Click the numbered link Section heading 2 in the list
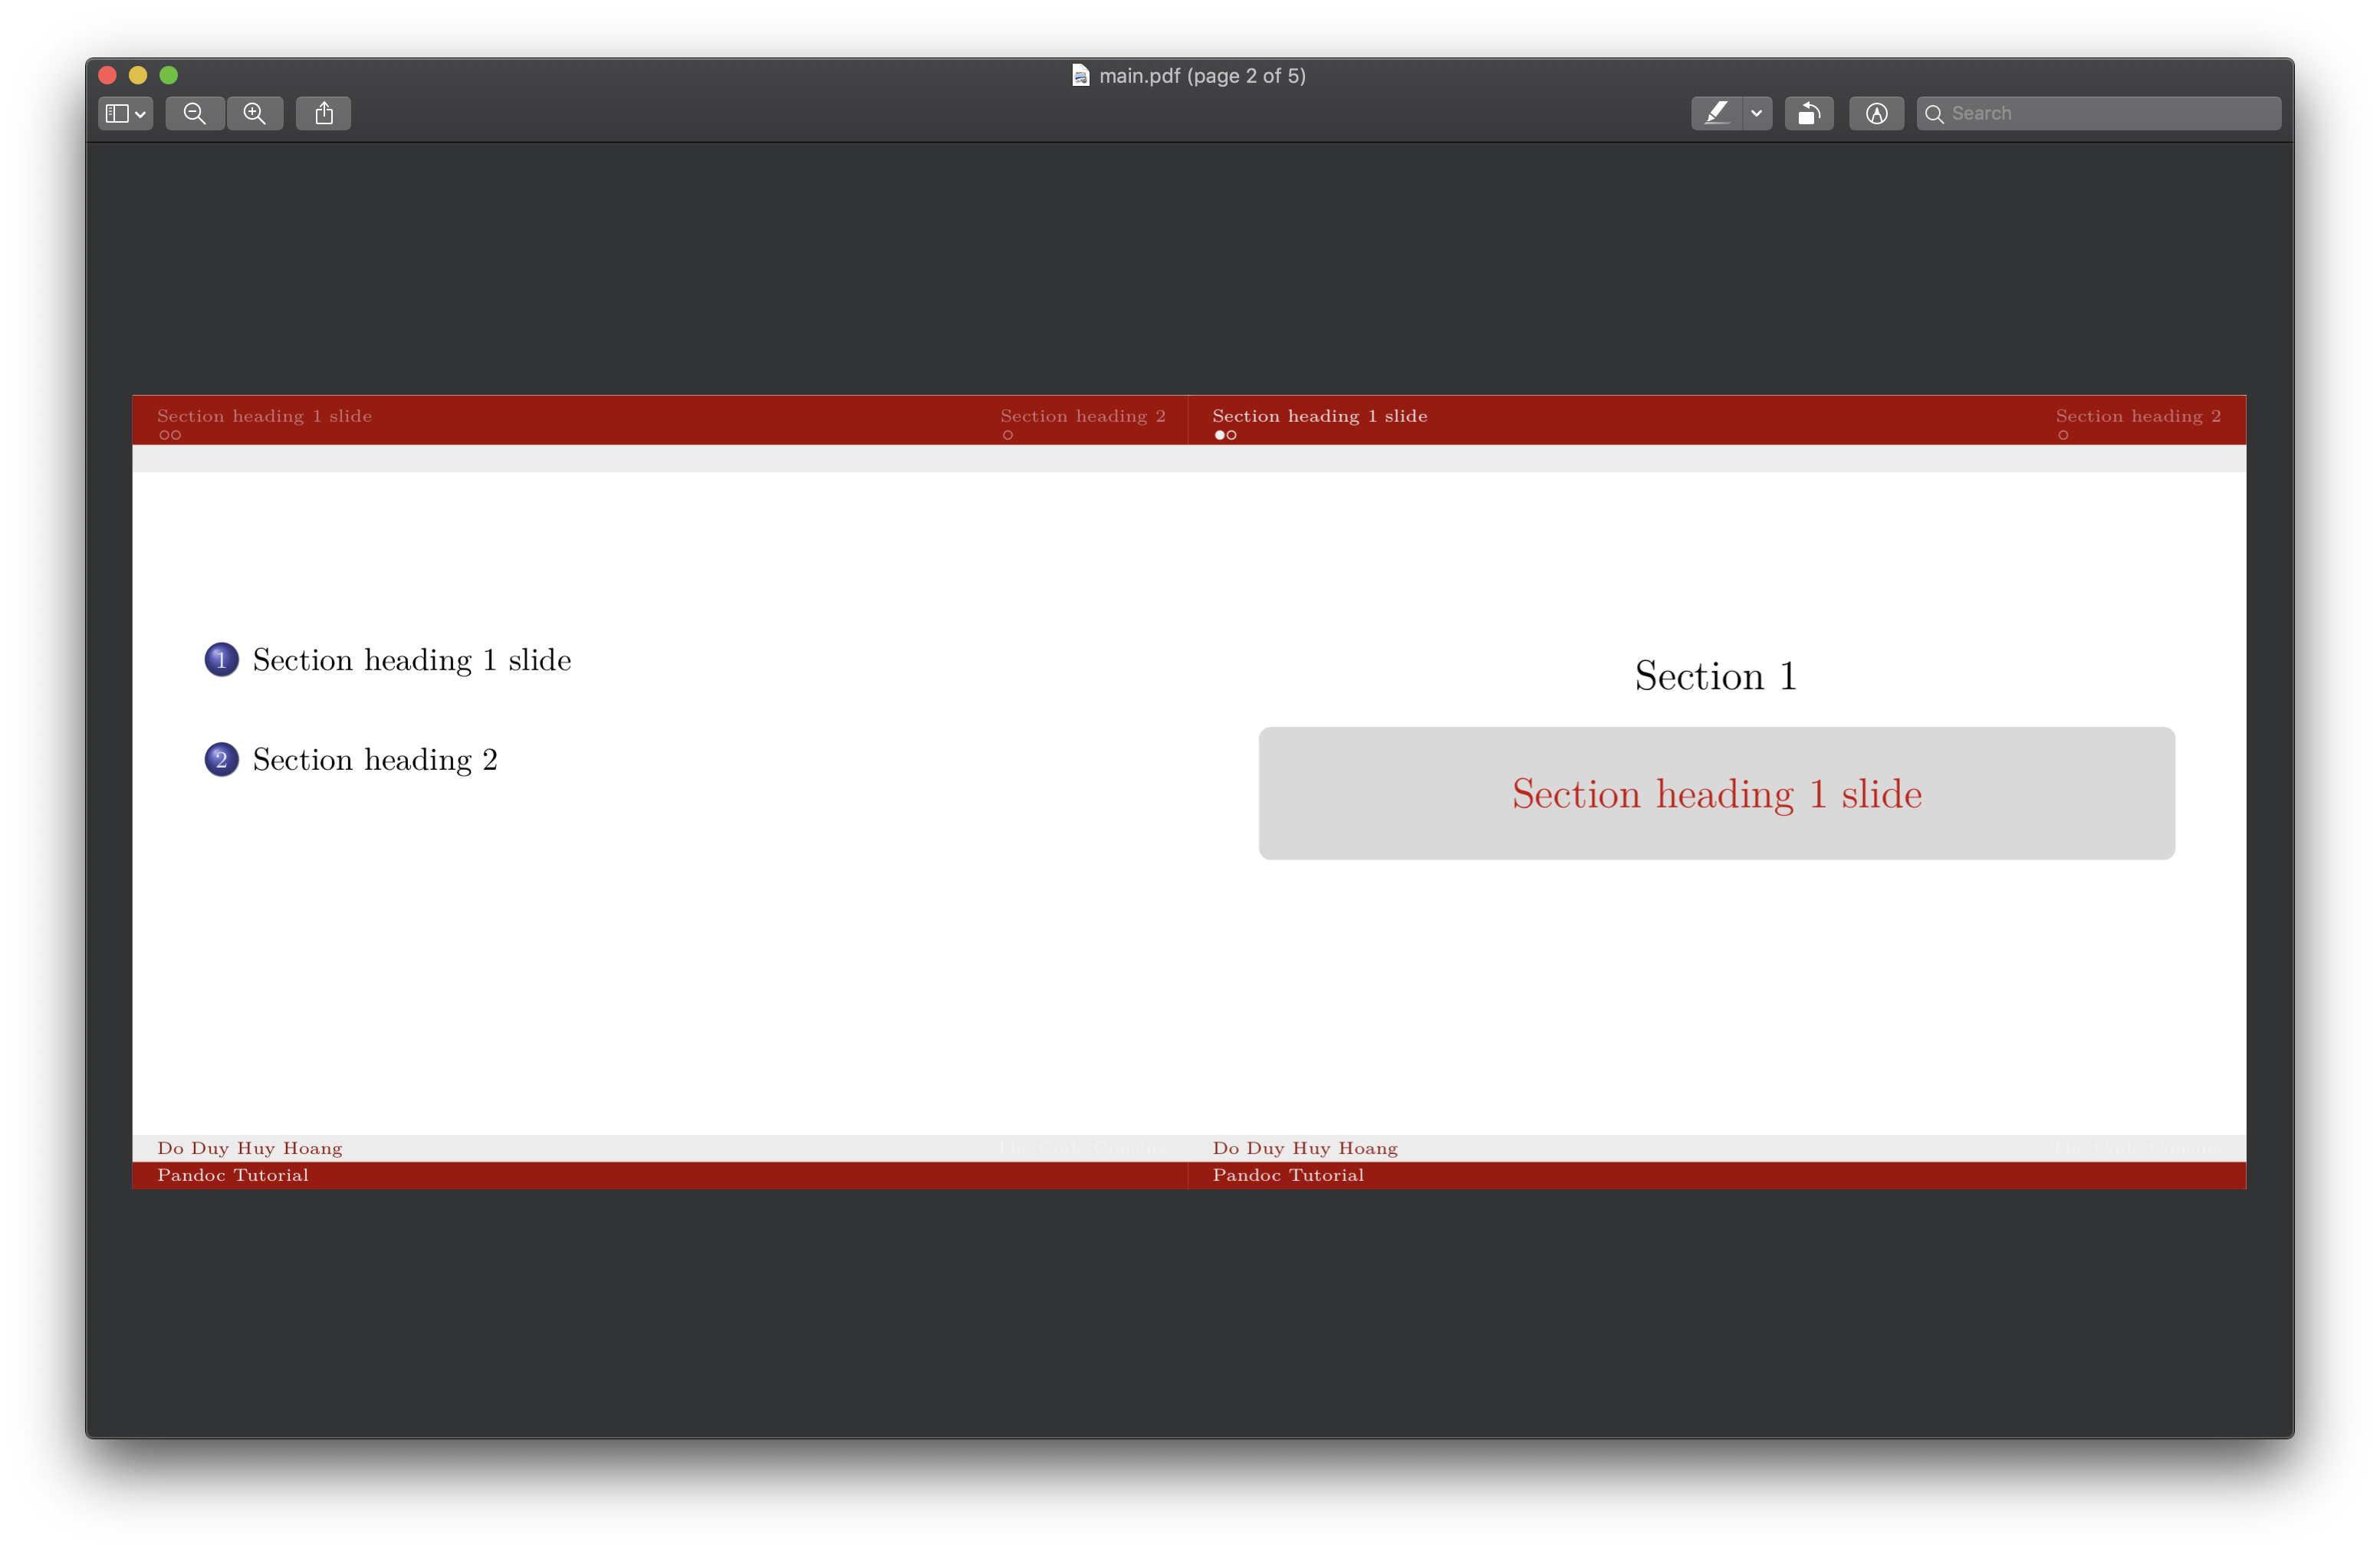Image resolution: width=2380 pixels, height=1552 pixels. pyautogui.click(x=374, y=759)
